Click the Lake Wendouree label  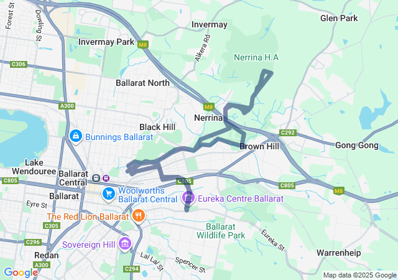point(34,167)
